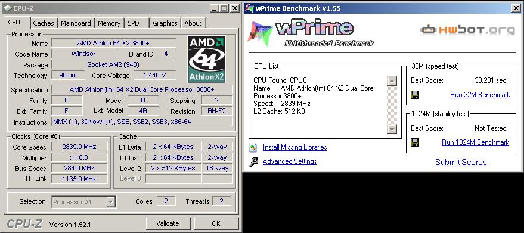Image resolution: width=524 pixels, height=233 pixels.
Task: Select the Graphics tab
Action: 165,23
